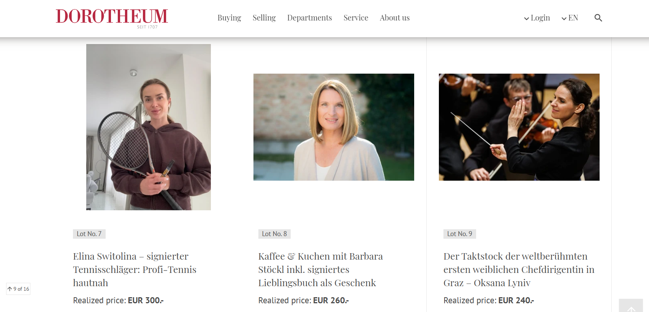This screenshot has height=312, width=649.
Task: Open Elina Switolina signierter Tennisschläger title
Action: point(135,269)
